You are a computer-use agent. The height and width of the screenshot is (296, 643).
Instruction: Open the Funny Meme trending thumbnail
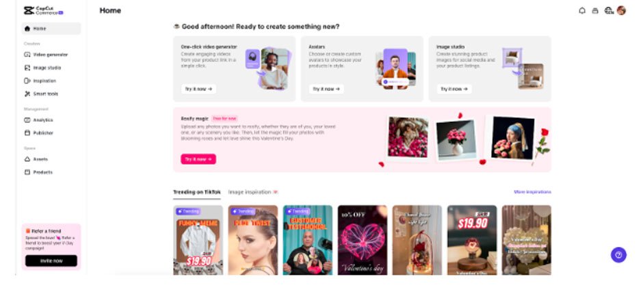pyautogui.click(x=198, y=240)
